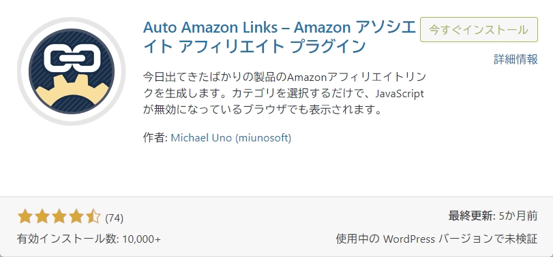Click the (74) review count
553x257 pixels.
(115, 218)
